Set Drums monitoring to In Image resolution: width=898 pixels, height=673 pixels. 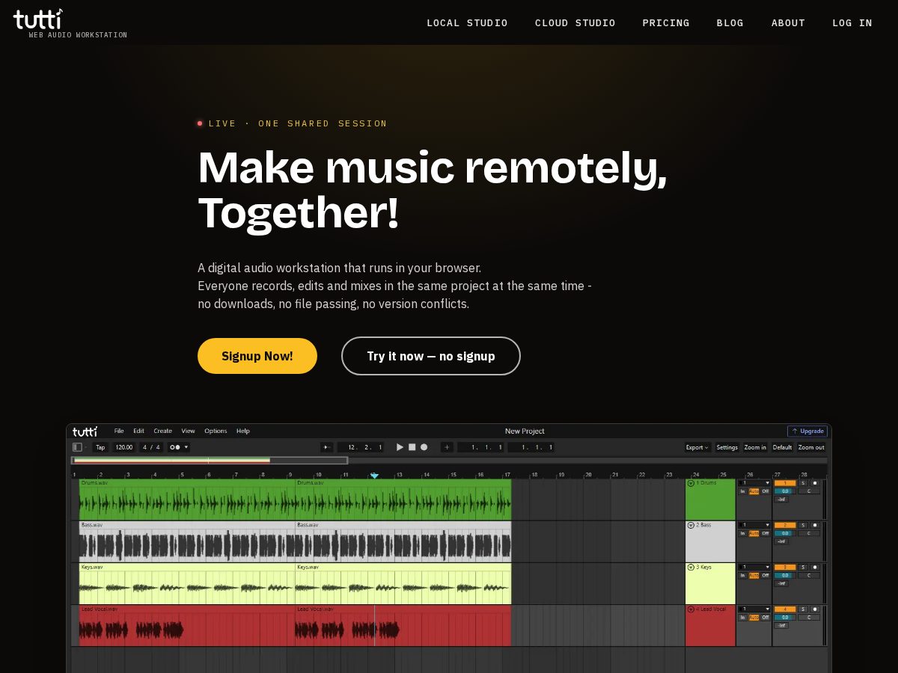(742, 491)
